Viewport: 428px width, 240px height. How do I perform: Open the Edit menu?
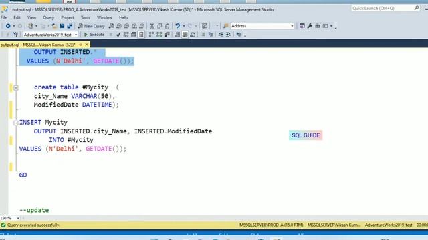(x=17, y=18)
